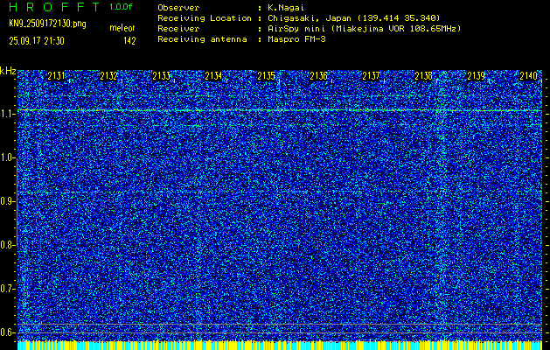Click the observer name K.Nagai

pyautogui.click(x=286, y=8)
